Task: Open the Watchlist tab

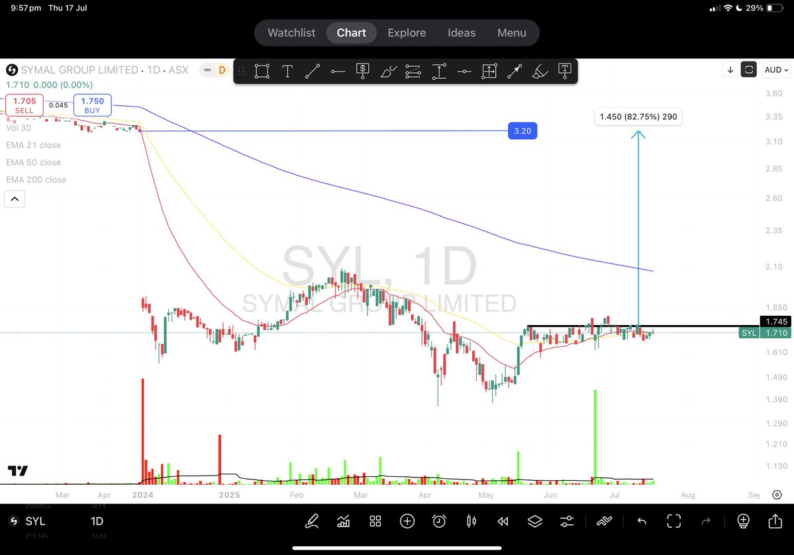Action: coord(291,33)
